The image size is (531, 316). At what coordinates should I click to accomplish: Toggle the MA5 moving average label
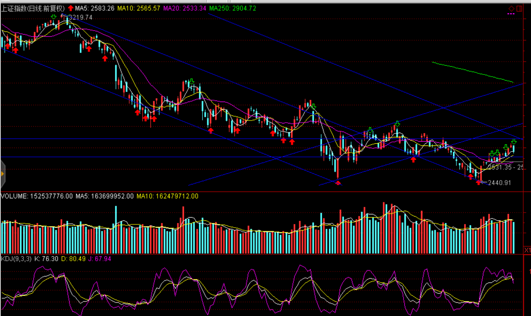95,8
